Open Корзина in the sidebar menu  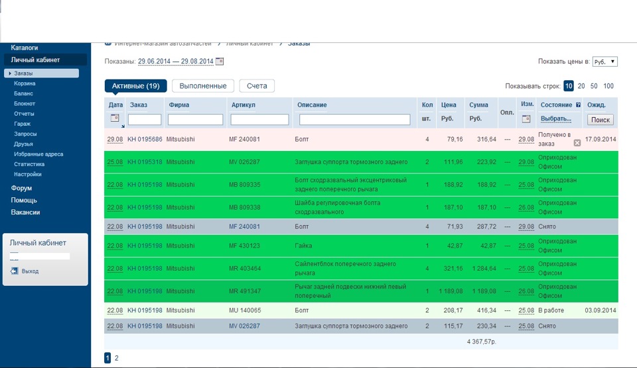[25, 83]
